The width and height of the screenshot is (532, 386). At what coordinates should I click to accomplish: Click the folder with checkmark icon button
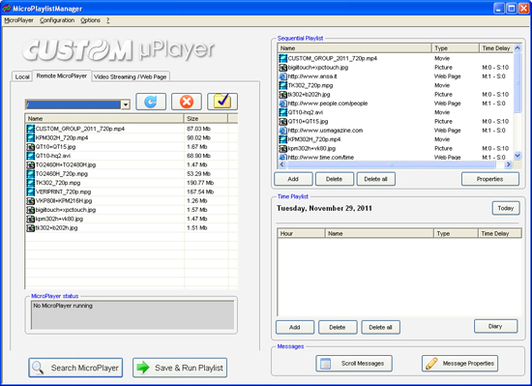pos(222,102)
